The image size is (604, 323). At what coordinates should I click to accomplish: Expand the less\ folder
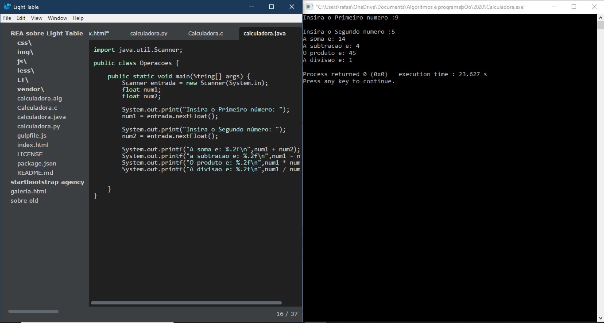[26, 70]
